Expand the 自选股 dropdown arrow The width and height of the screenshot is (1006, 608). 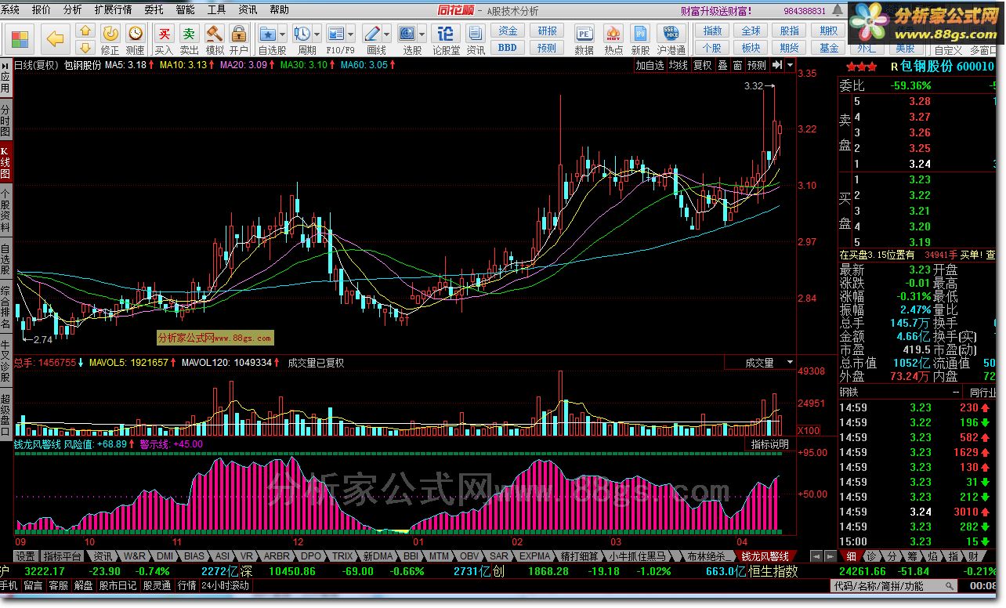click(283, 34)
